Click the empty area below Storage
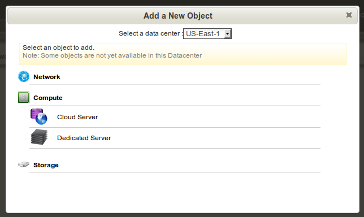Screen dimensions: 364x217 coord(183,193)
